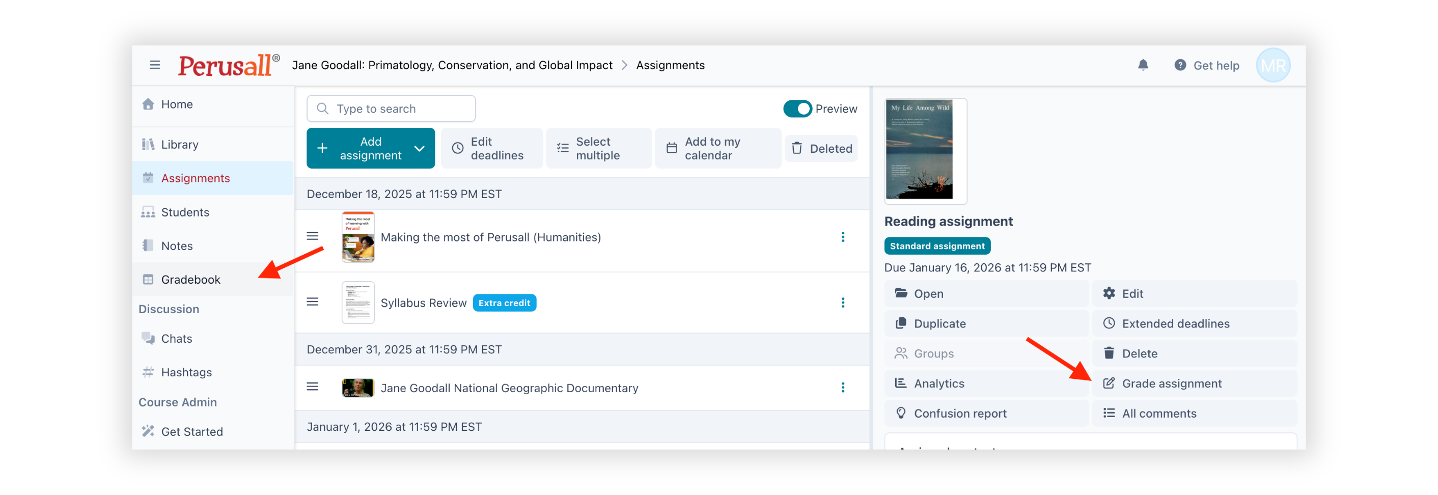Open Analytics for the assignment
Viewport: 1438px width, 495px height.
[x=986, y=383]
